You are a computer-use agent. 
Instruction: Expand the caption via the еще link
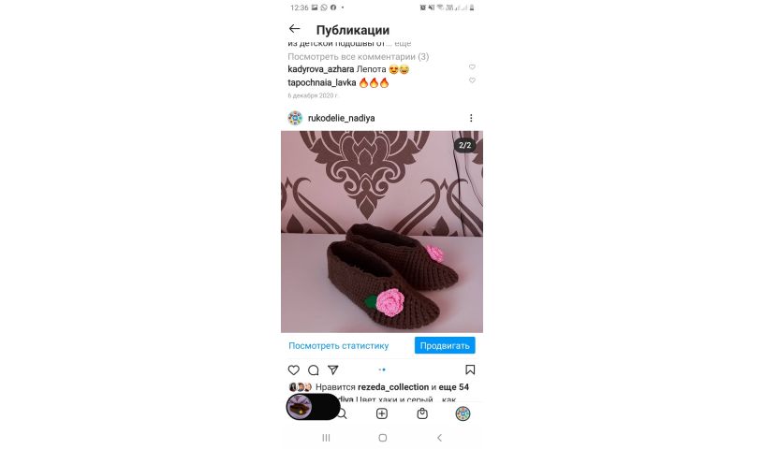click(403, 43)
